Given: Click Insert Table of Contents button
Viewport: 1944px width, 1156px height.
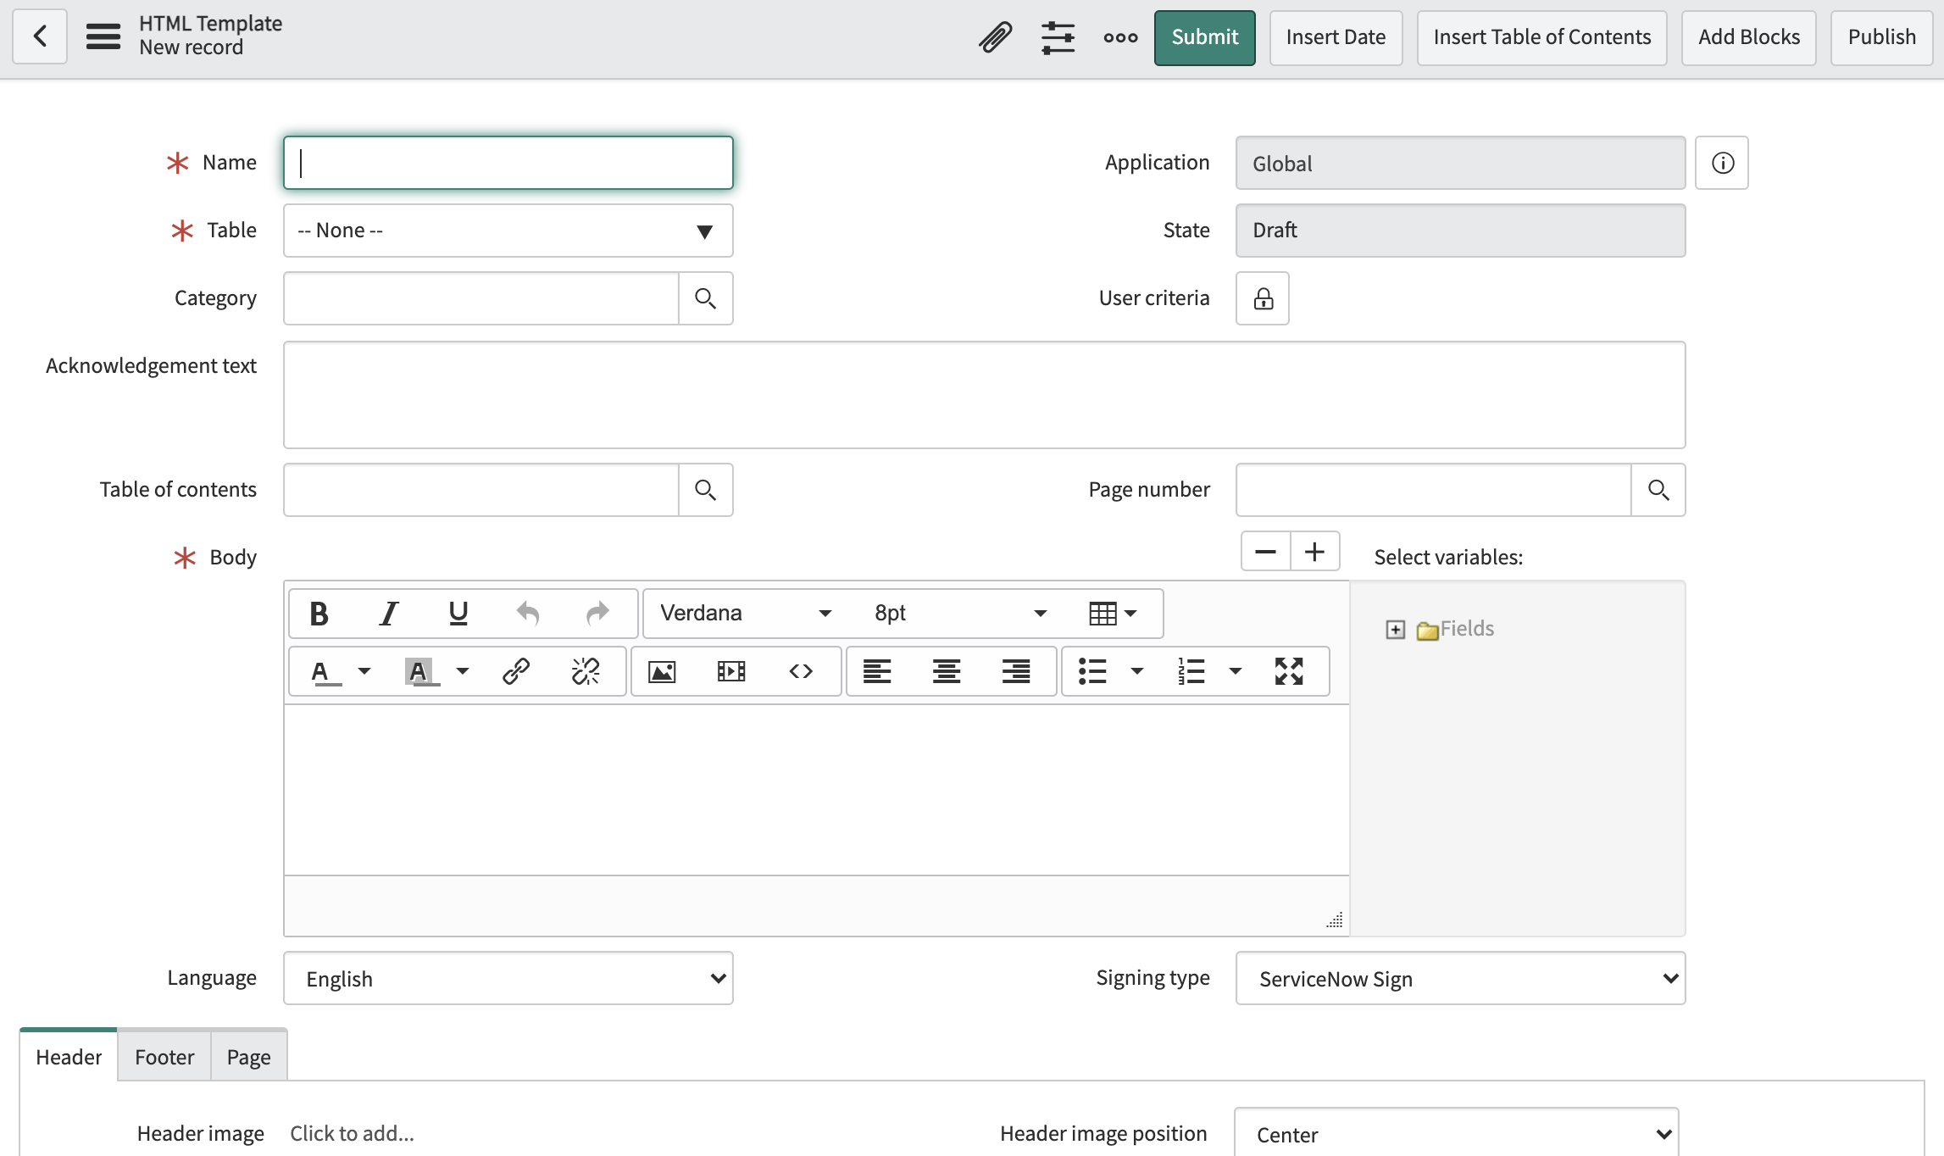Looking at the screenshot, I should tap(1541, 37).
